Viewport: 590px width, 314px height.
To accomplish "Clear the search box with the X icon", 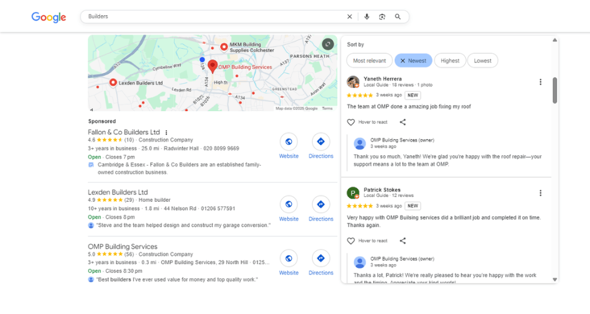I will click(350, 16).
